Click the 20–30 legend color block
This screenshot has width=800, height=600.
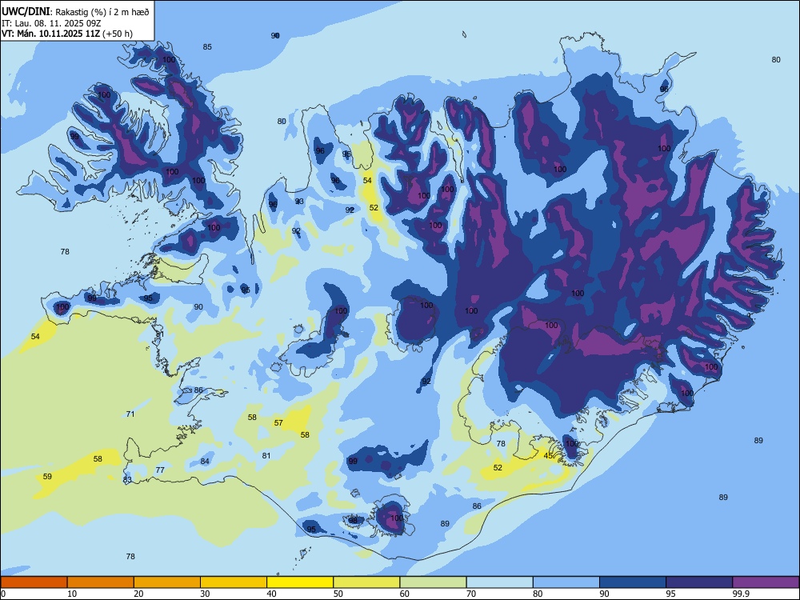pyautogui.click(x=167, y=582)
